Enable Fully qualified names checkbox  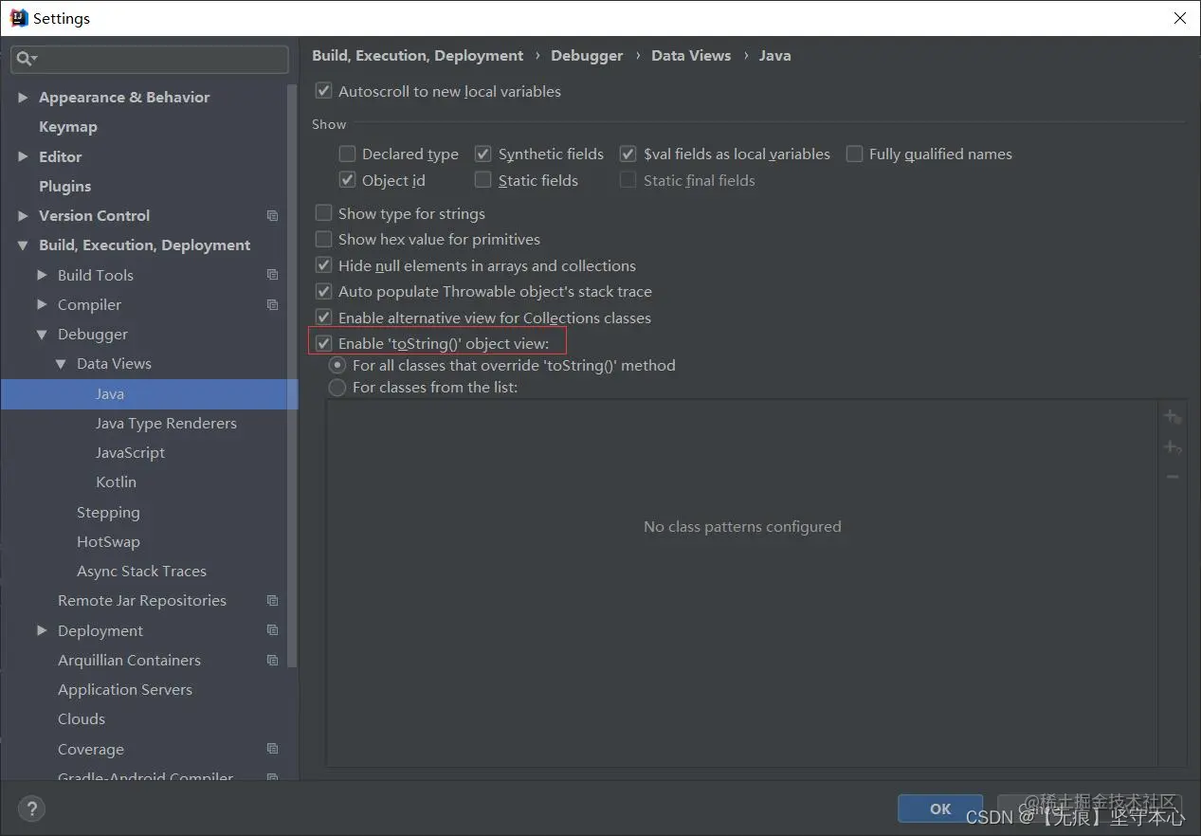click(x=855, y=154)
